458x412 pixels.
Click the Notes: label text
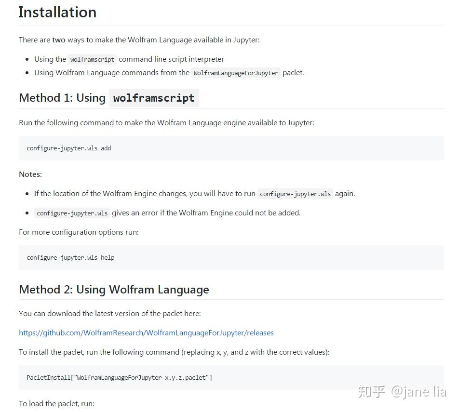(30, 174)
